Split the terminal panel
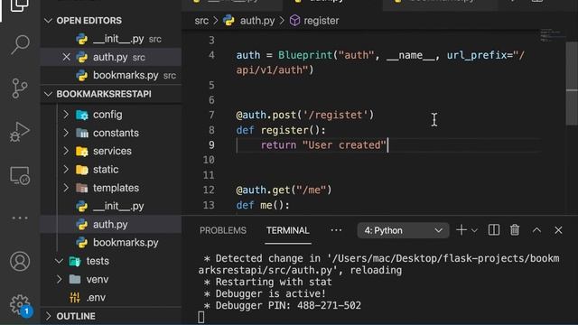 (494, 230)
